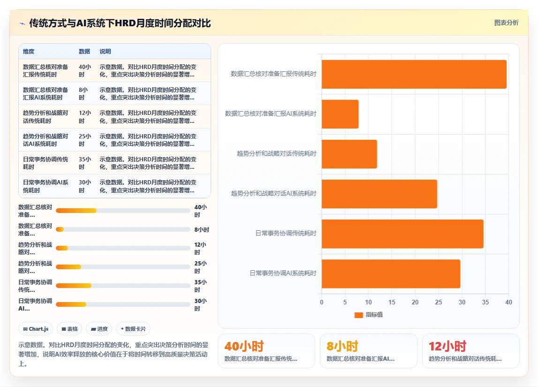Click the 说明 column header

point(106,52)
